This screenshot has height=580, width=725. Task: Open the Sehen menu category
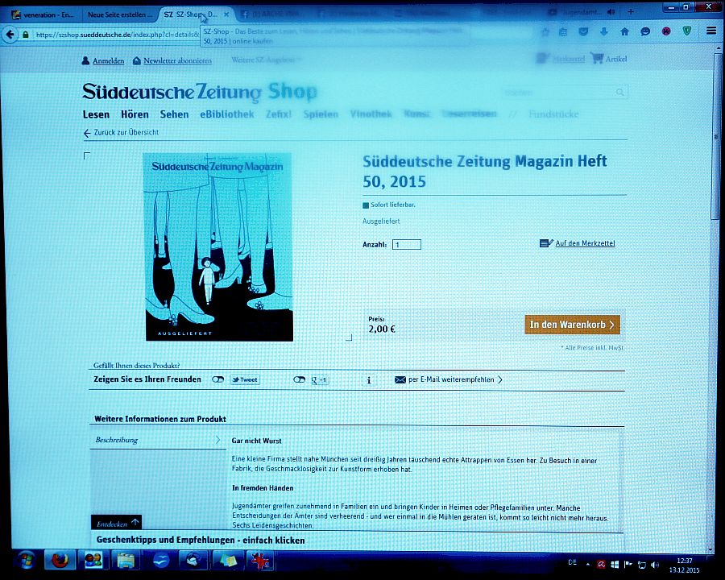coord(174,114)
